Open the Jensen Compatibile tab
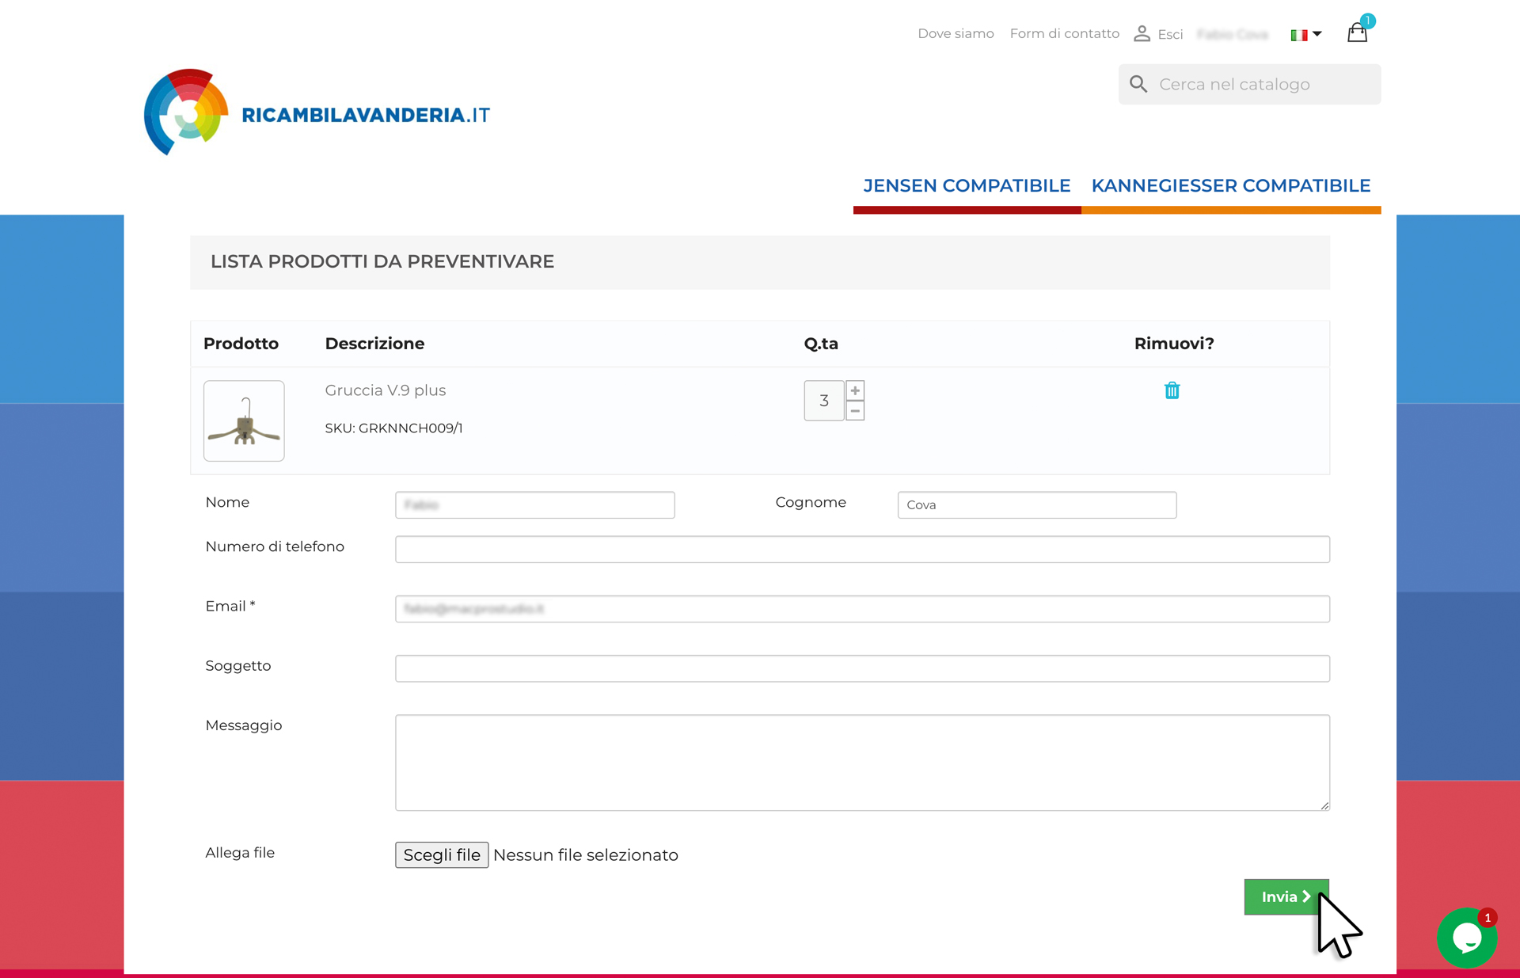The width and height of the screenshot is (1520, 978). click(x=967, y=185)
